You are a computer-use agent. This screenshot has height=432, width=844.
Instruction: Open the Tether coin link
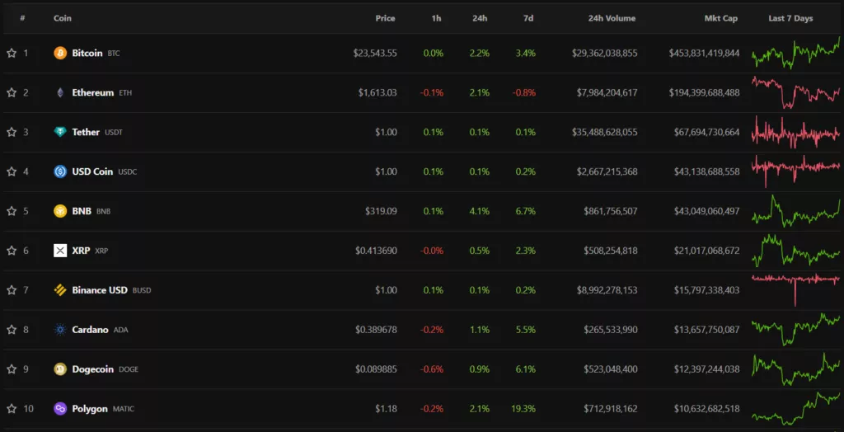coord(86,132)
